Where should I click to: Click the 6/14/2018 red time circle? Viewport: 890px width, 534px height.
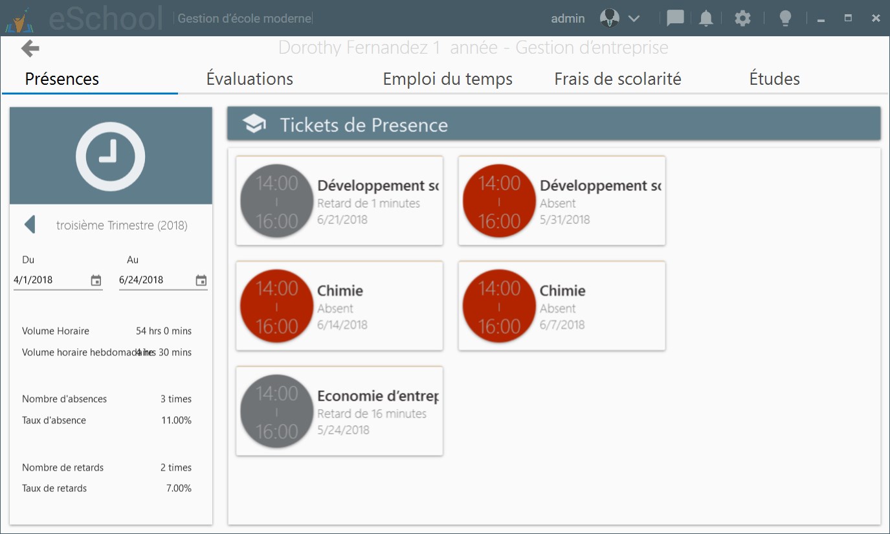(x=277, y=306)
